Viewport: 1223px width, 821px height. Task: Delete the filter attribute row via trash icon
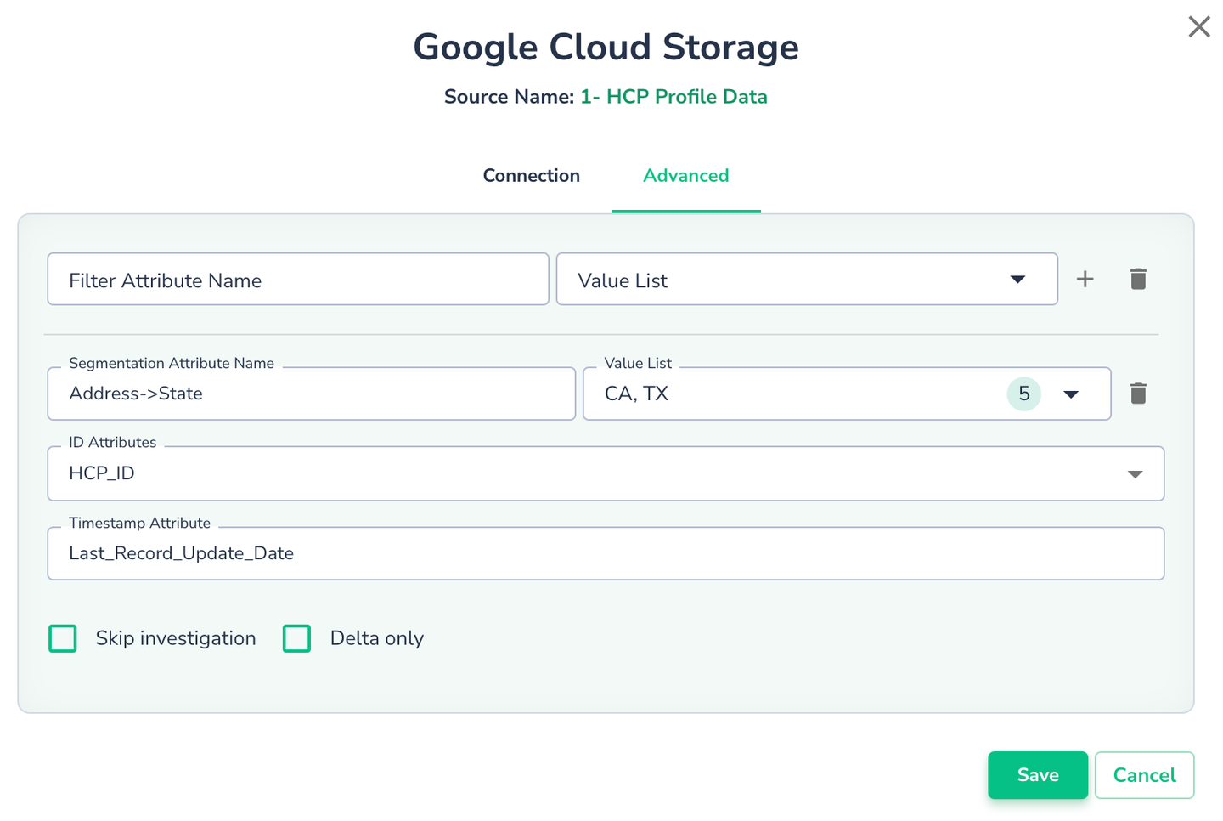click(1138, 280)
